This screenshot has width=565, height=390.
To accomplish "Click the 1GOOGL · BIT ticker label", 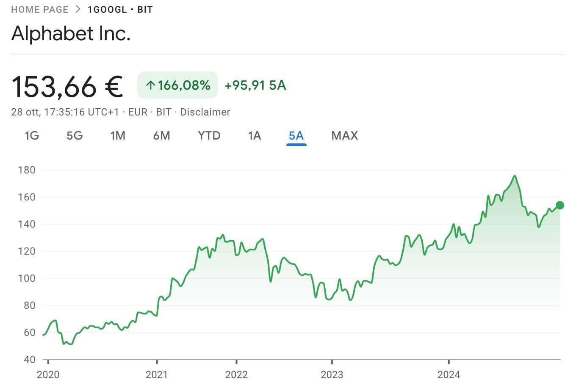I will point(120,8).
